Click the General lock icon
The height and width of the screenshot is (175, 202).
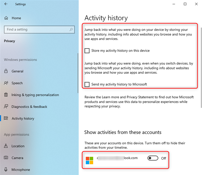[6, 71]
